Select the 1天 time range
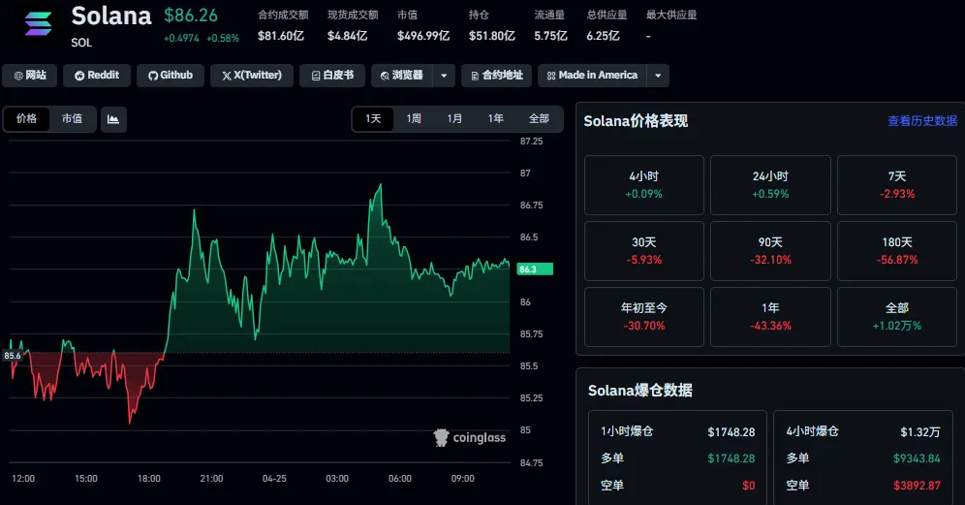This screenshot has width=965, height=505. coord(373,119)
